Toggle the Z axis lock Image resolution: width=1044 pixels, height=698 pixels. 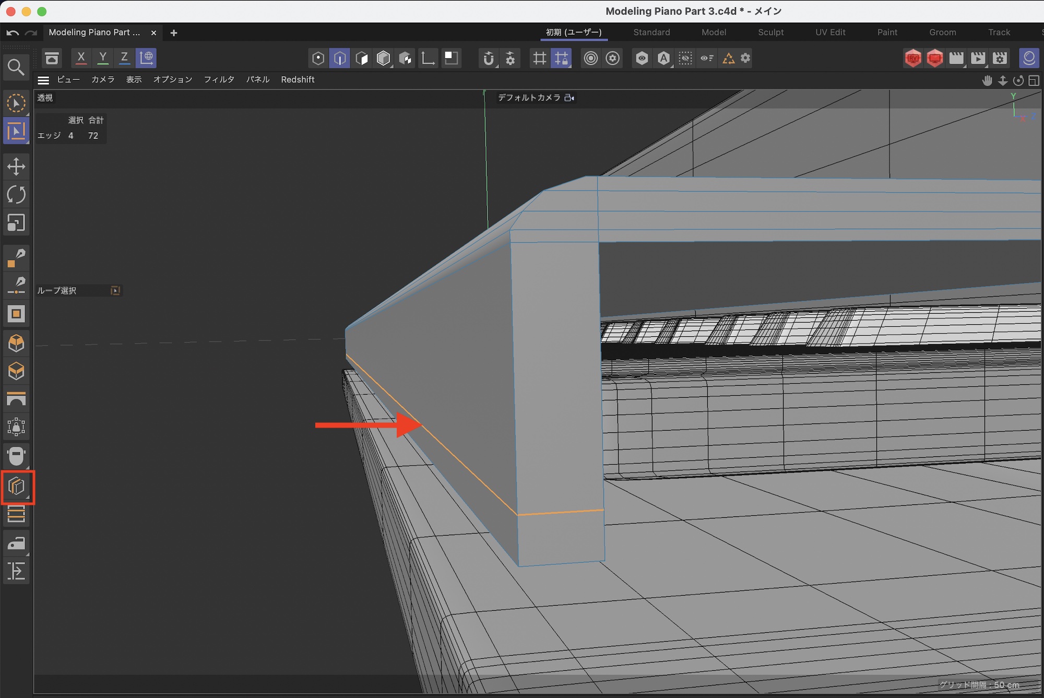[x=124, y=58]
